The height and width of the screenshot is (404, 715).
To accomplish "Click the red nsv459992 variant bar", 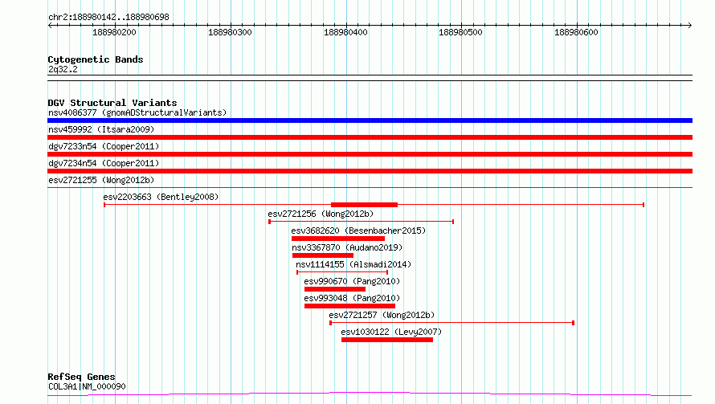I will 370,137.
